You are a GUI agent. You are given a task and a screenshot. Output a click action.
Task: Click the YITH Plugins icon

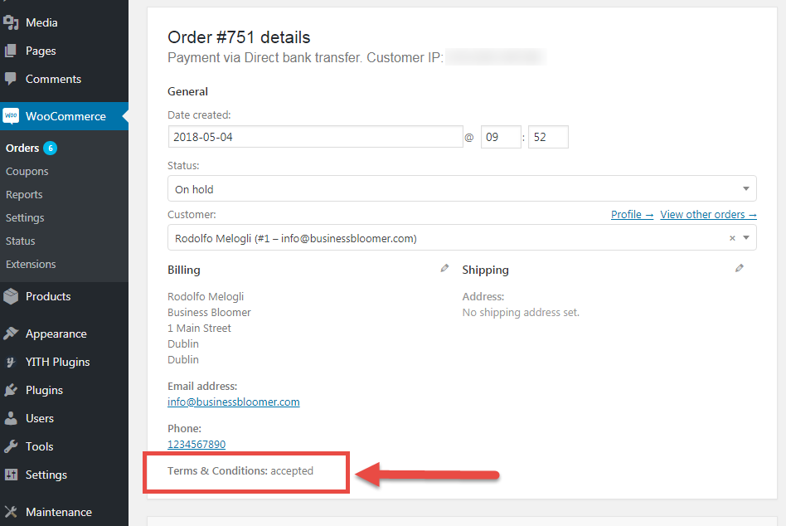pos(11,362)
